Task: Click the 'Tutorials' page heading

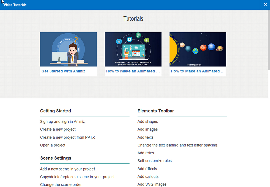Action: pos(133,18)
